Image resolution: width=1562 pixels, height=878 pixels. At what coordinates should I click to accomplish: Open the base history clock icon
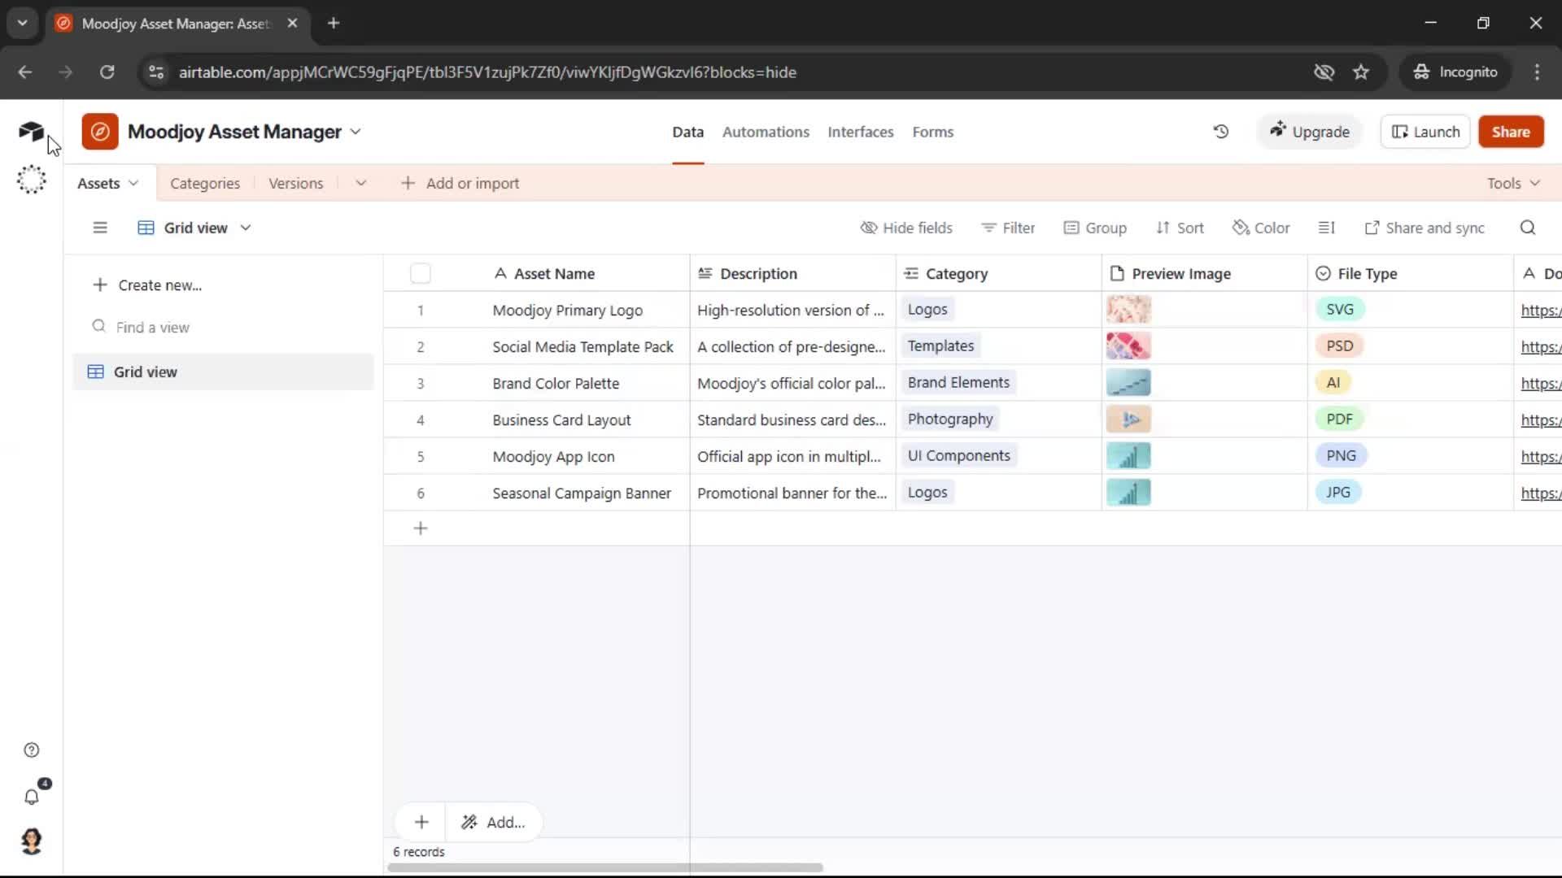pos(1220,132)
